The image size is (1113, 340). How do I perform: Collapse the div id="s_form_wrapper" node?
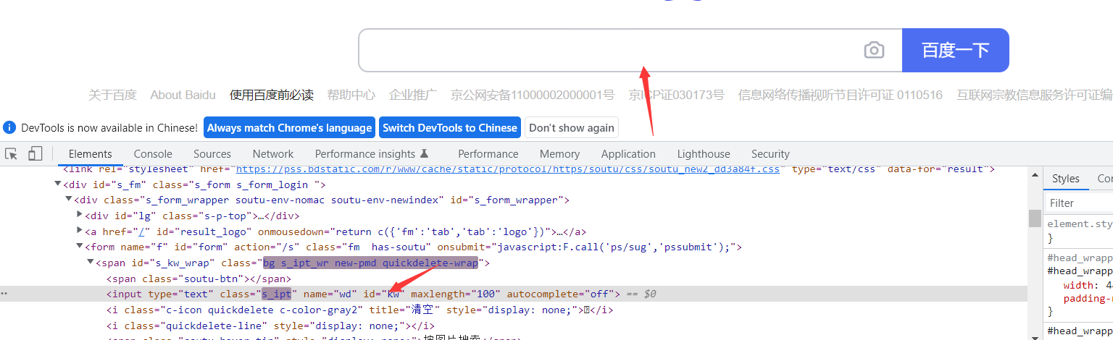point(69,200)
